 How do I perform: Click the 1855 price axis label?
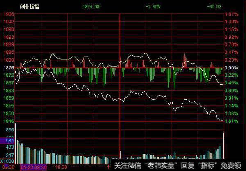tap(9, 106)
